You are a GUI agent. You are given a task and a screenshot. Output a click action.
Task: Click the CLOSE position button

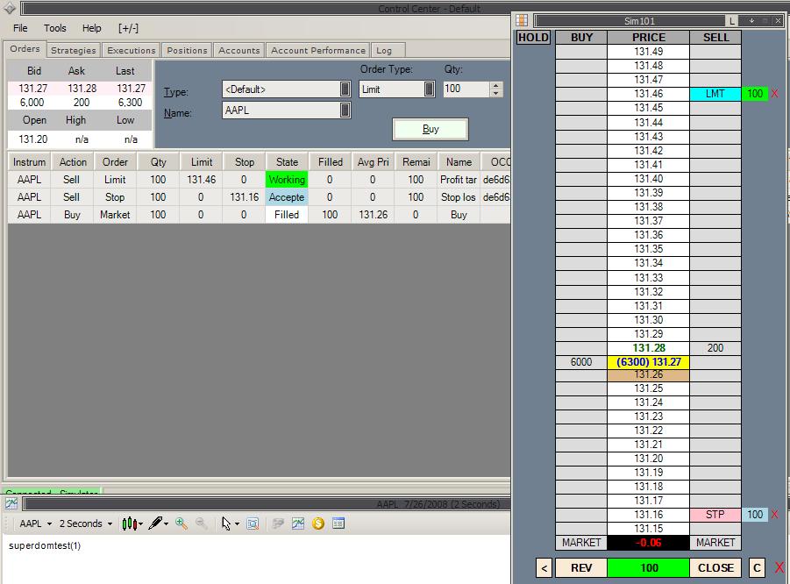(x=715, y=568)
